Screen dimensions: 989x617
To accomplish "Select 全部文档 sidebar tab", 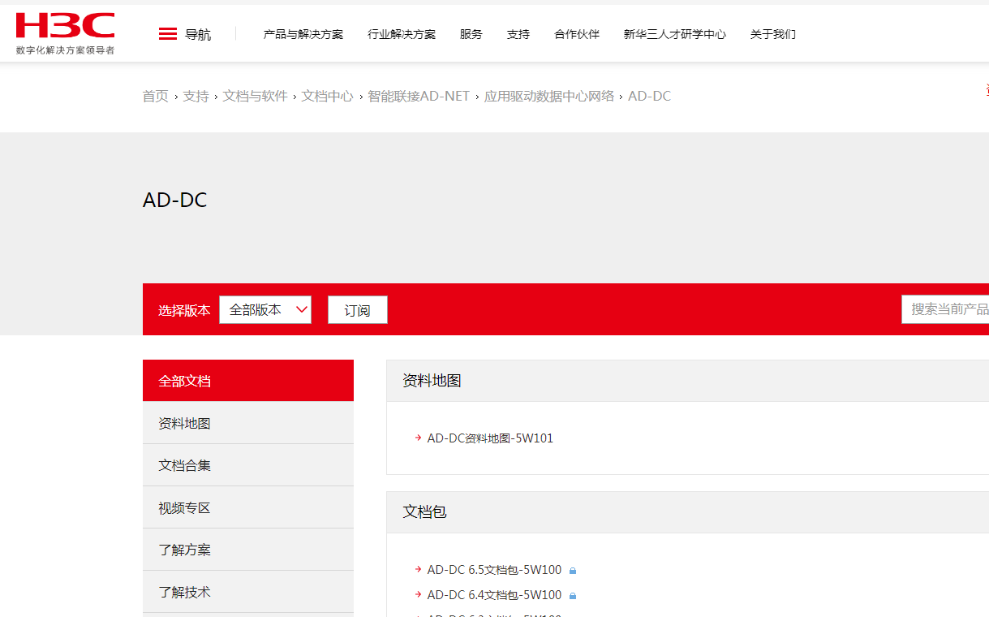I will click(248, 381).
